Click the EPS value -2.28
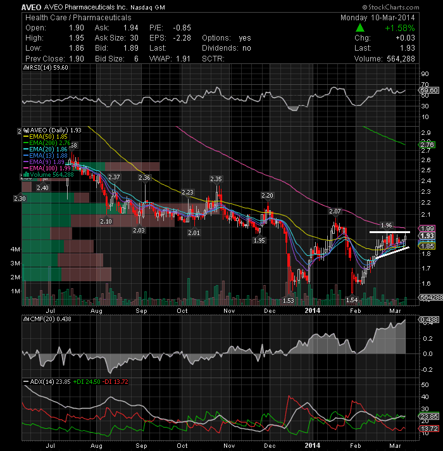Screen dimensions: 443x451 tap(182, 38)
